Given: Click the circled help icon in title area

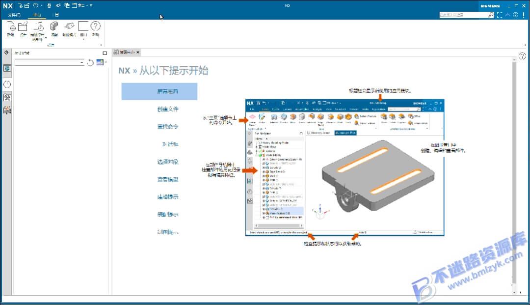Looking at the screenshot, I should (515, 15).
